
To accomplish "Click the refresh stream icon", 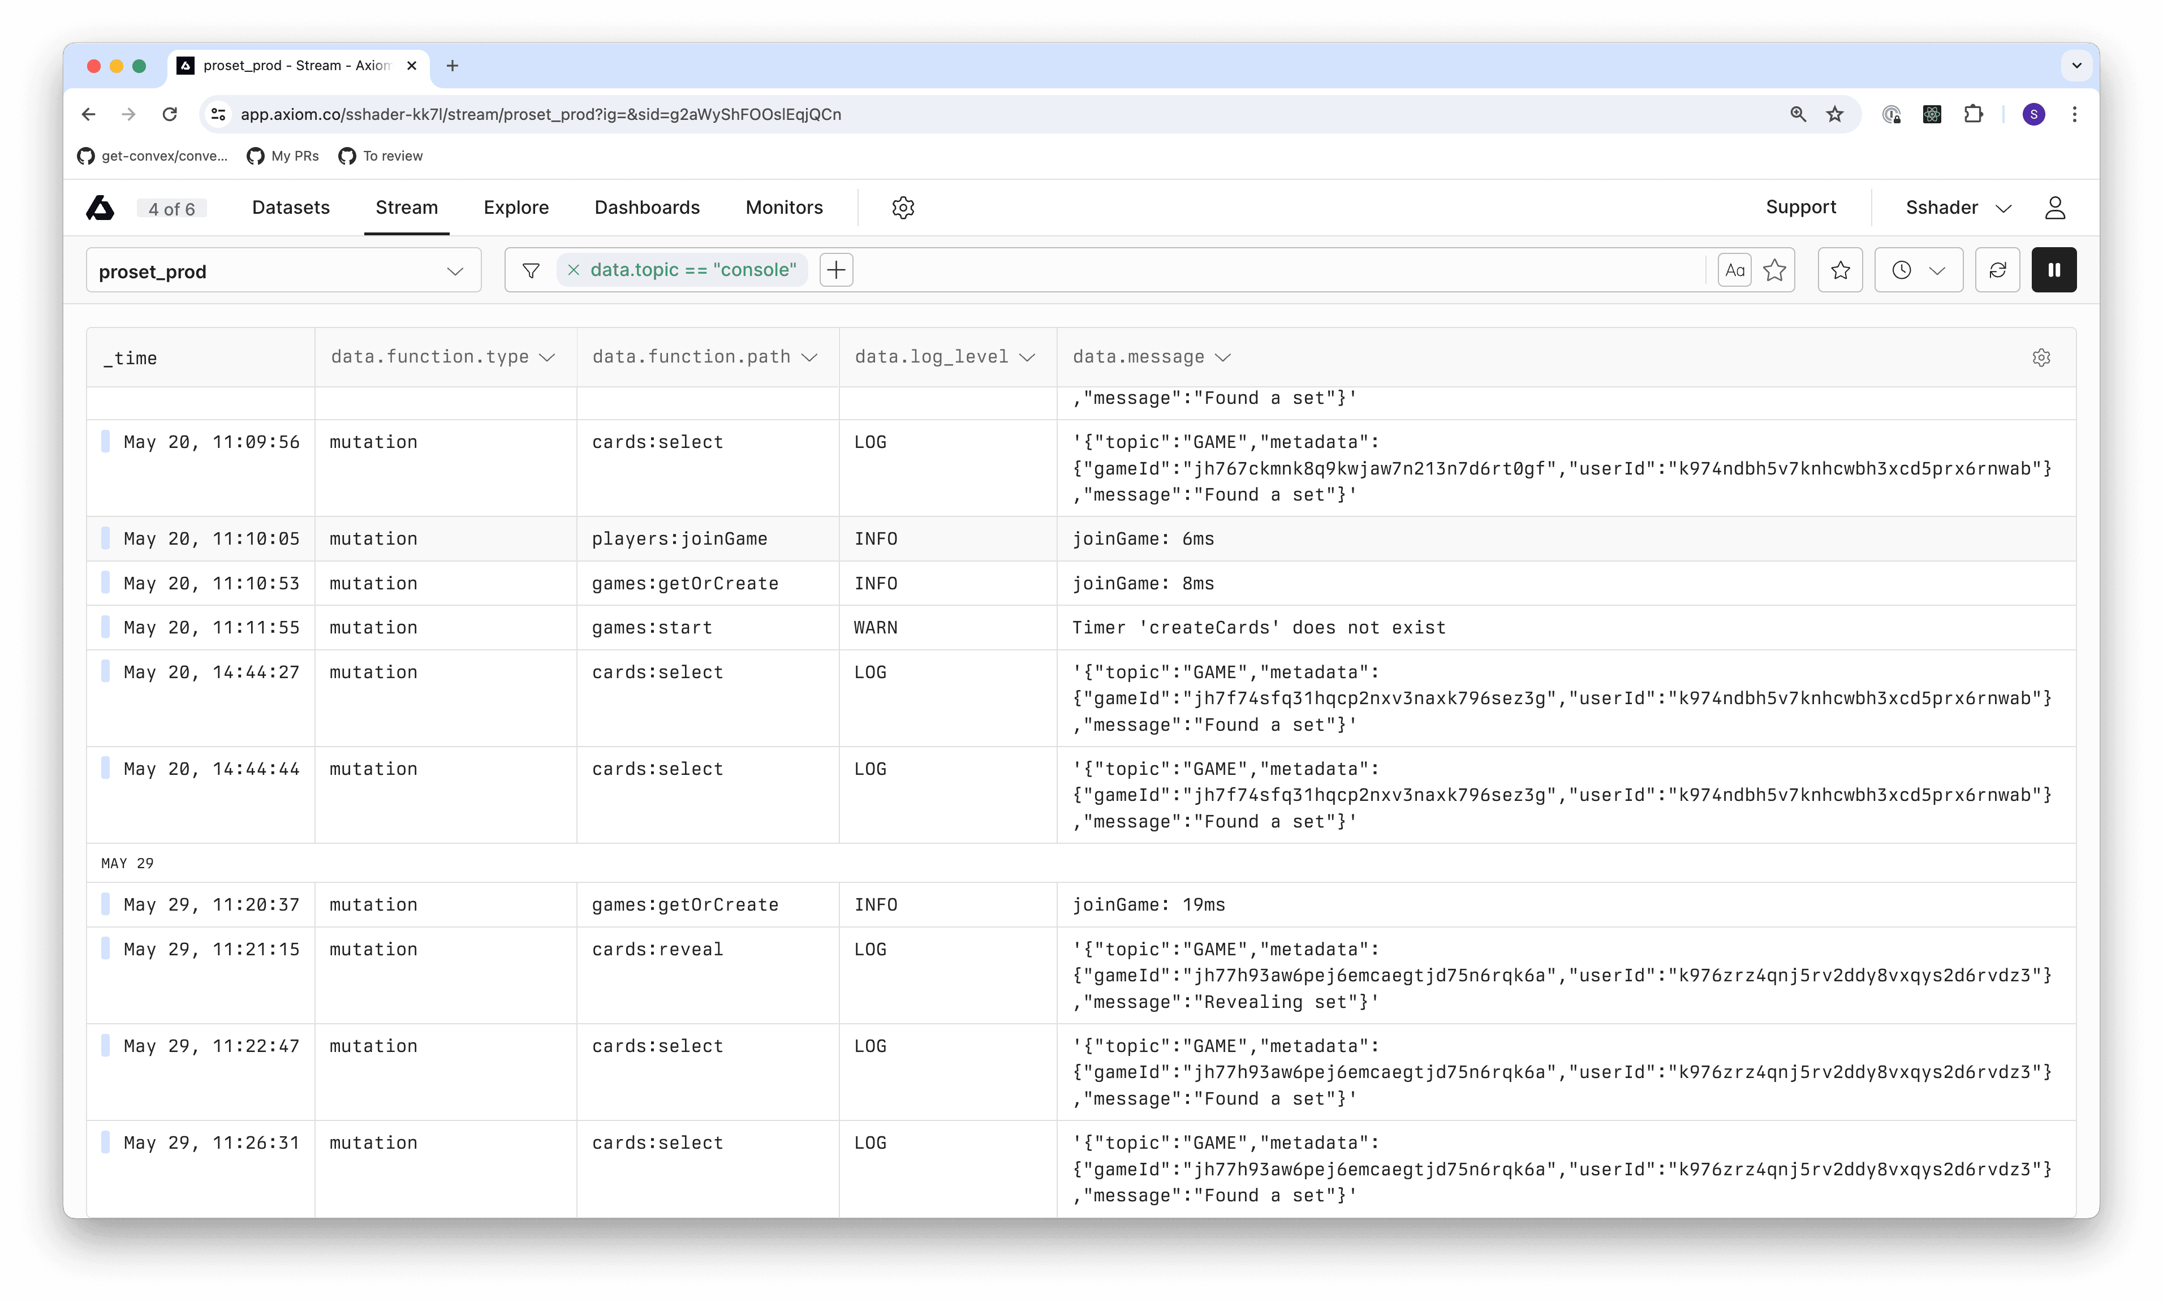I will [x=1997, y=270].
